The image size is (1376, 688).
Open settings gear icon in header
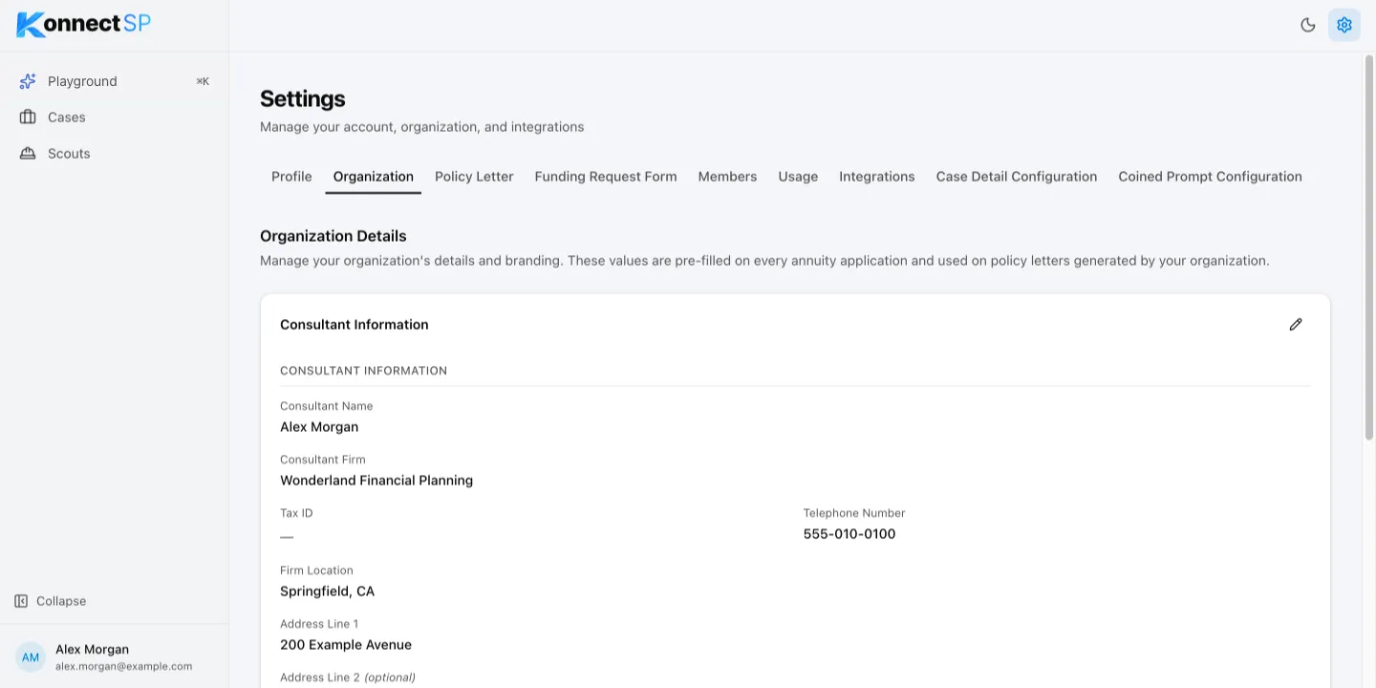pos(1344,25)
